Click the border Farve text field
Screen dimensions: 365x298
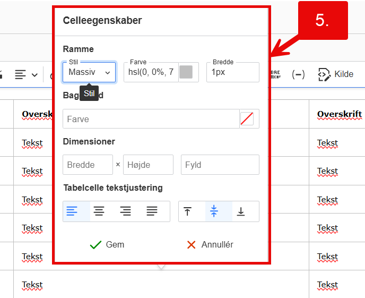click(x=151, y=72)
